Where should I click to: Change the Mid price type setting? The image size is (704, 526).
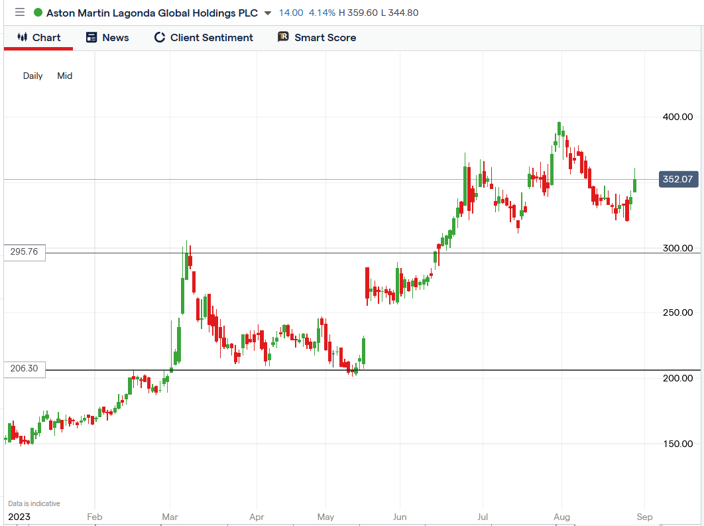click(65, 76)
